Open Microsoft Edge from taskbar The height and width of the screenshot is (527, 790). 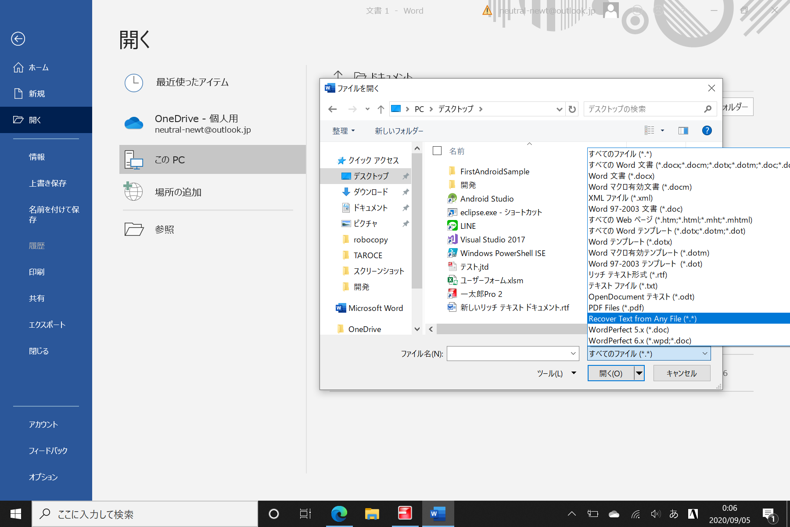click(339, 513)
